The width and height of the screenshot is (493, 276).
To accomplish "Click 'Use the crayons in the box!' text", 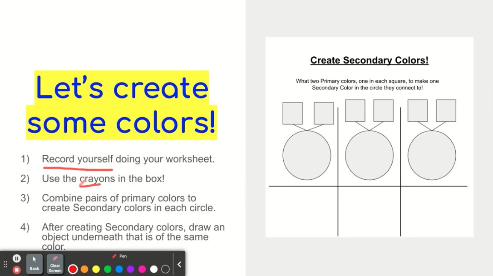I will click(x=103, y=178).
